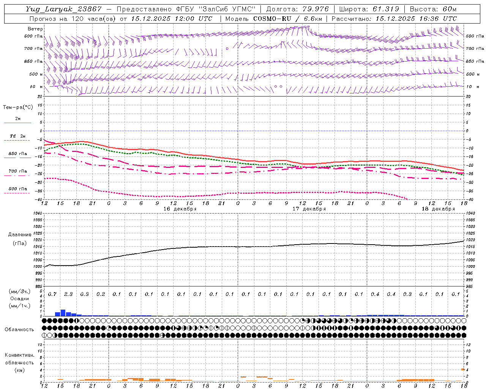Image resolution: width=486 pixels, height=389 pixels.
Task: Click the elevation text Высота: 60м
Action: tap(433, 9)
